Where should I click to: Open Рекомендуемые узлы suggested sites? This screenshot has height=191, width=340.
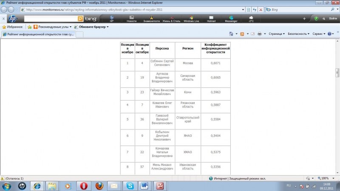[50, 27]
